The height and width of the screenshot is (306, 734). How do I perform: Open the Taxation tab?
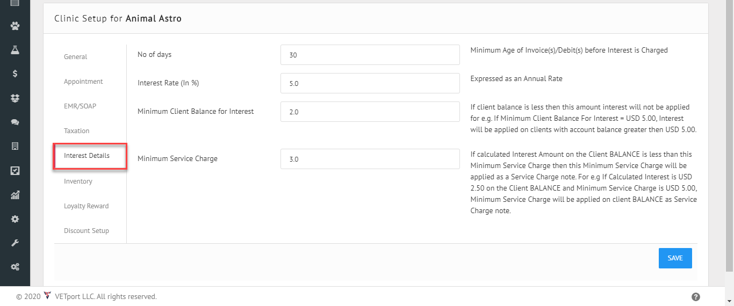[x=76, y=131]
